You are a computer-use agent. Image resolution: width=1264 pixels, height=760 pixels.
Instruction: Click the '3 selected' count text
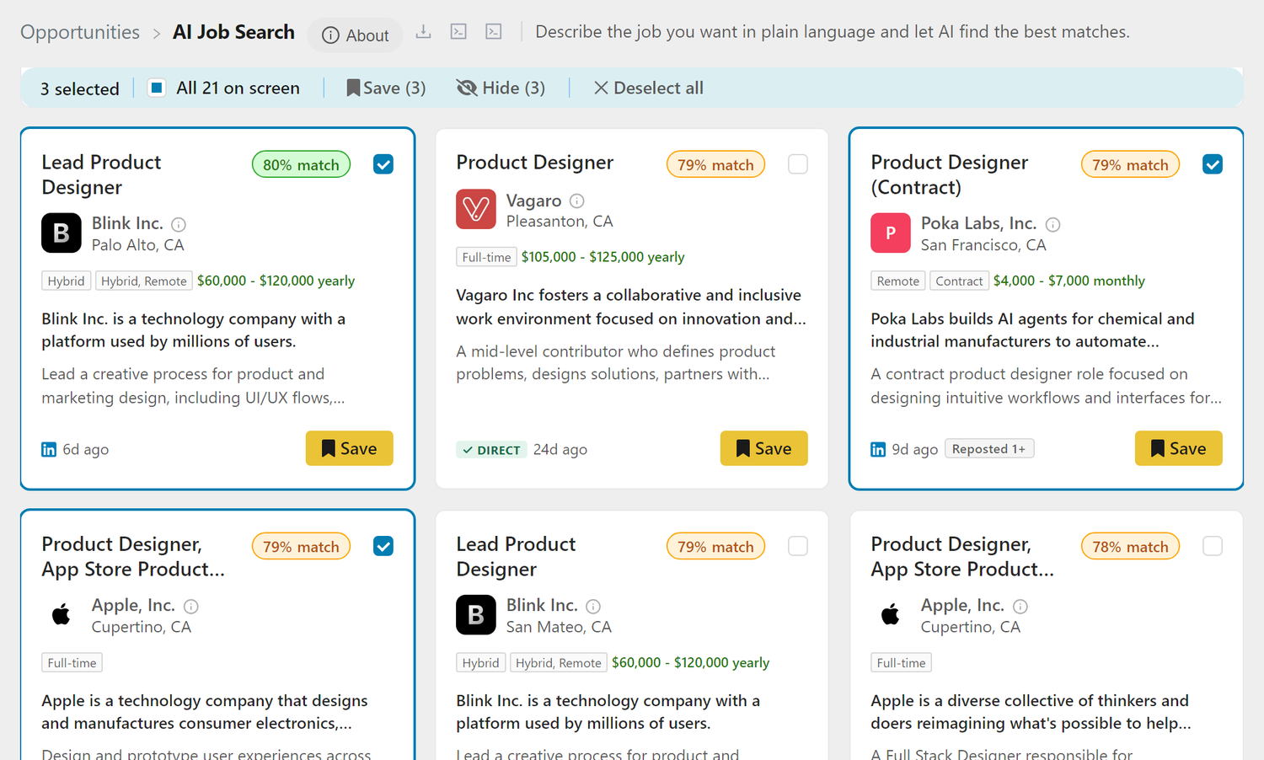pos(80,88)
